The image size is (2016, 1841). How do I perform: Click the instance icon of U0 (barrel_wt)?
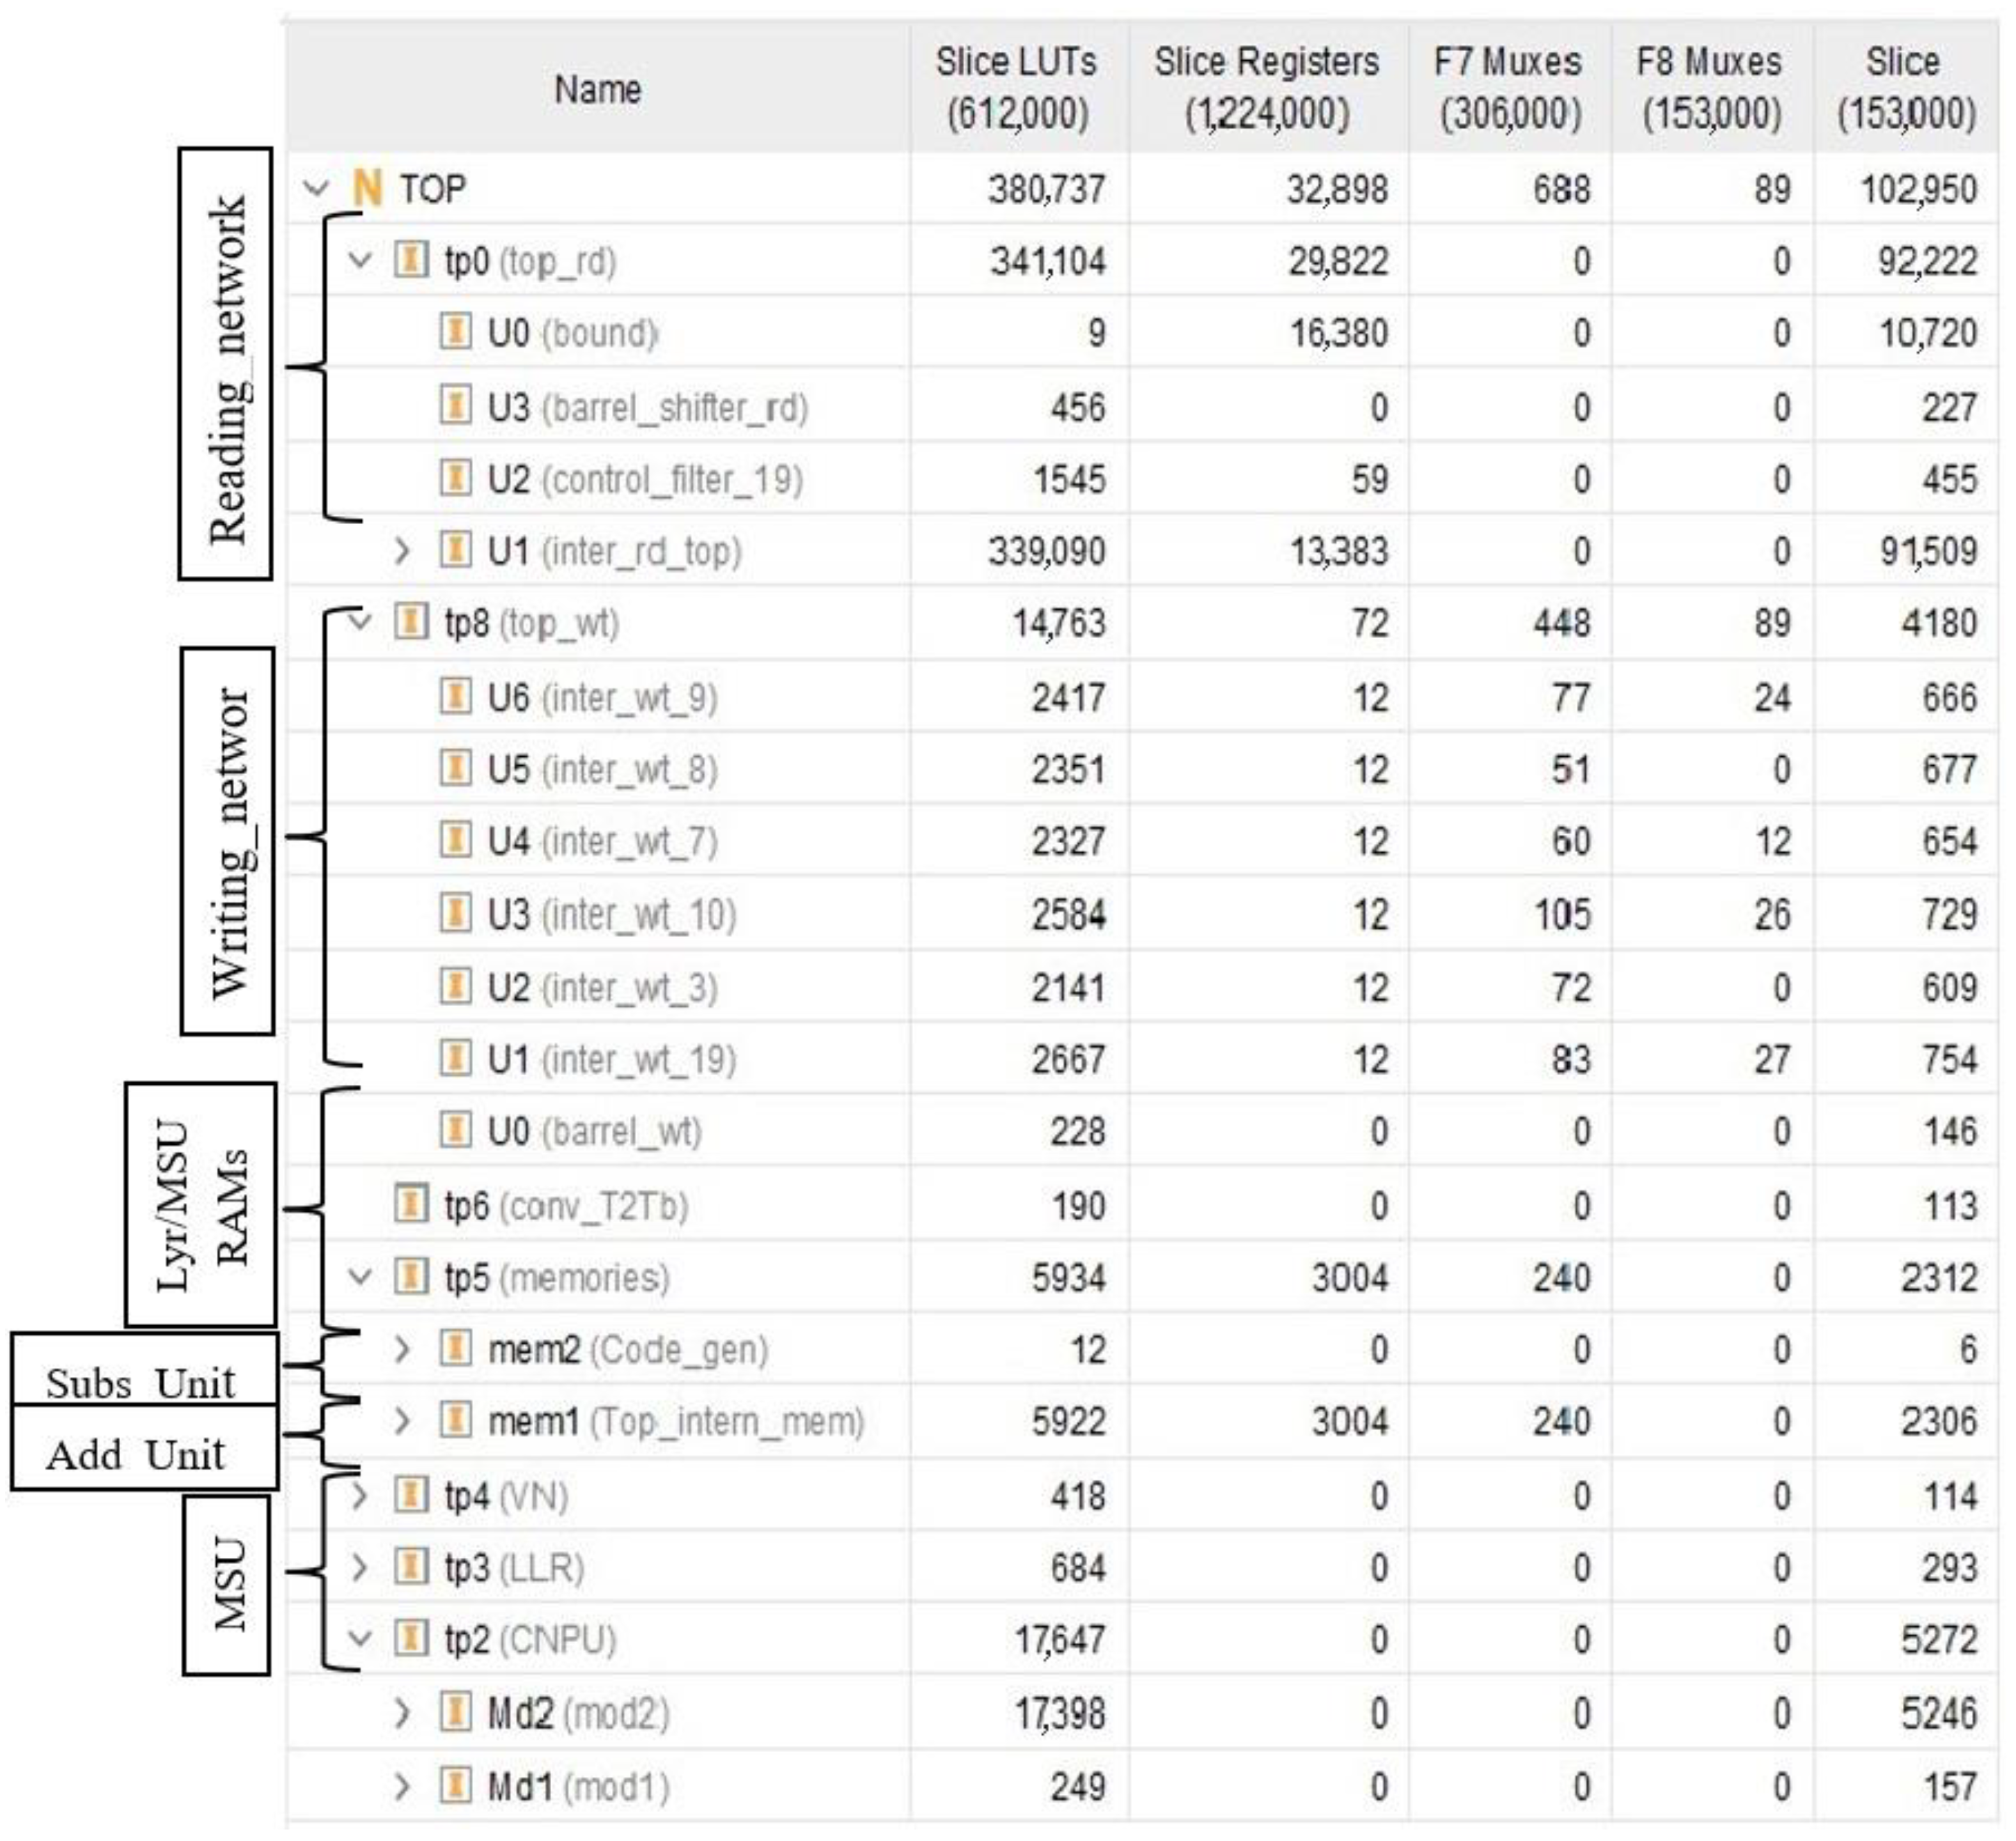(x=455, y=1131)
